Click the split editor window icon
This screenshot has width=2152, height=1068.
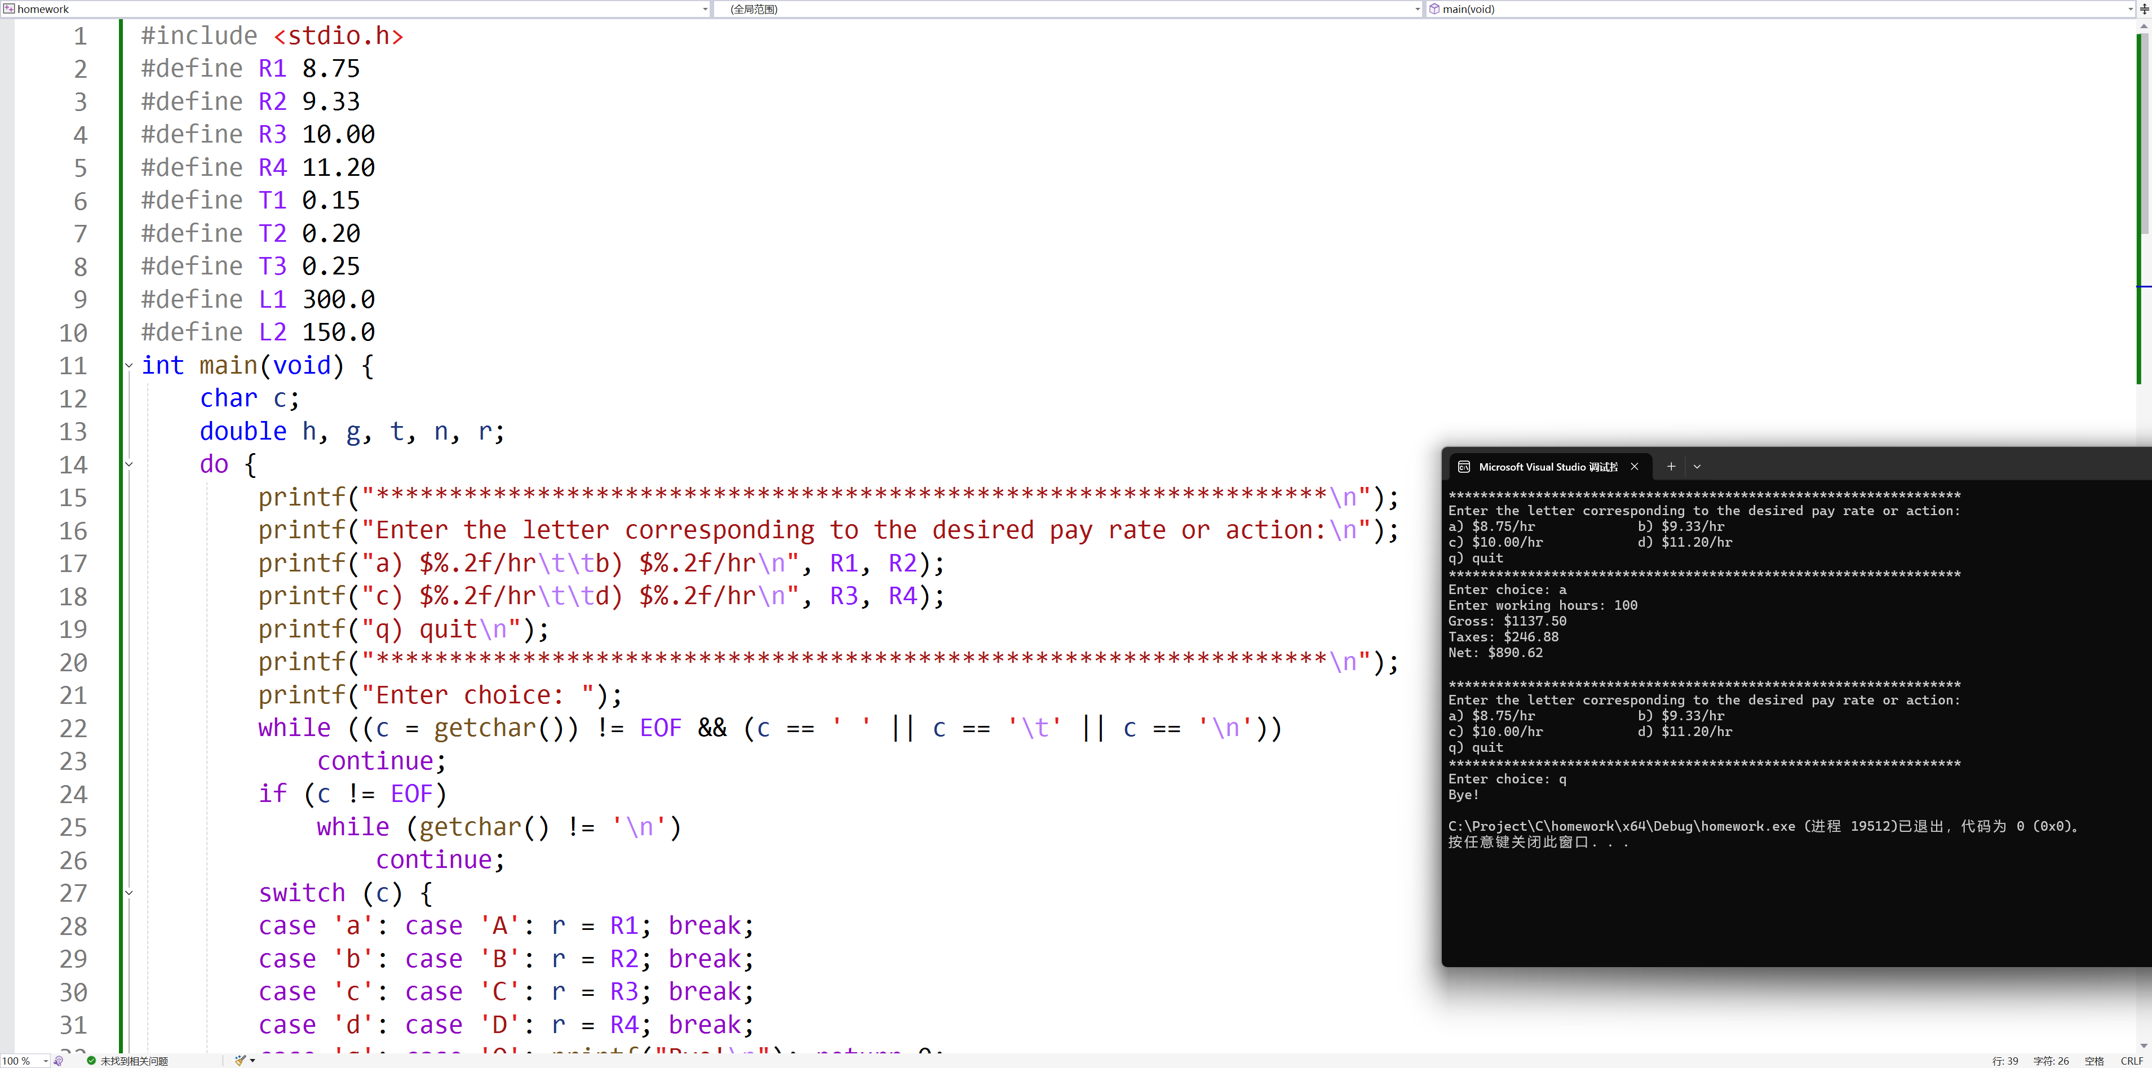point(2144,9)
